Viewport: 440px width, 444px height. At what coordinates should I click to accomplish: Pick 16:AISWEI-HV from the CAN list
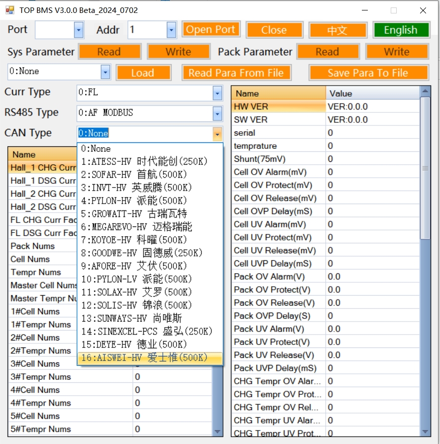pyautogui.click(x=150, y=357)
